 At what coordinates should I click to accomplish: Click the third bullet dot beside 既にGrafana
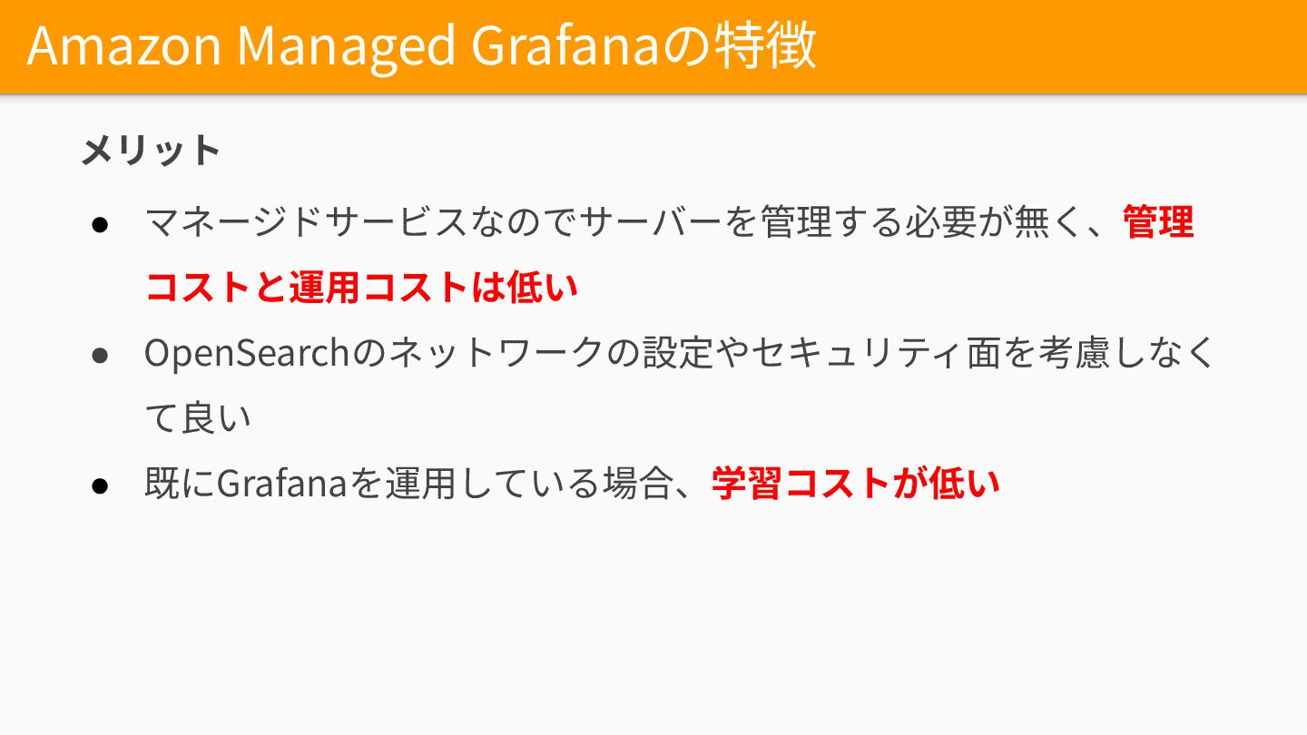[101, 485]
